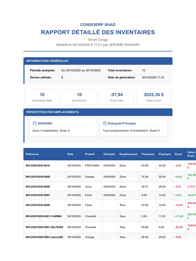Select the Physique column header

click(165, 154)
